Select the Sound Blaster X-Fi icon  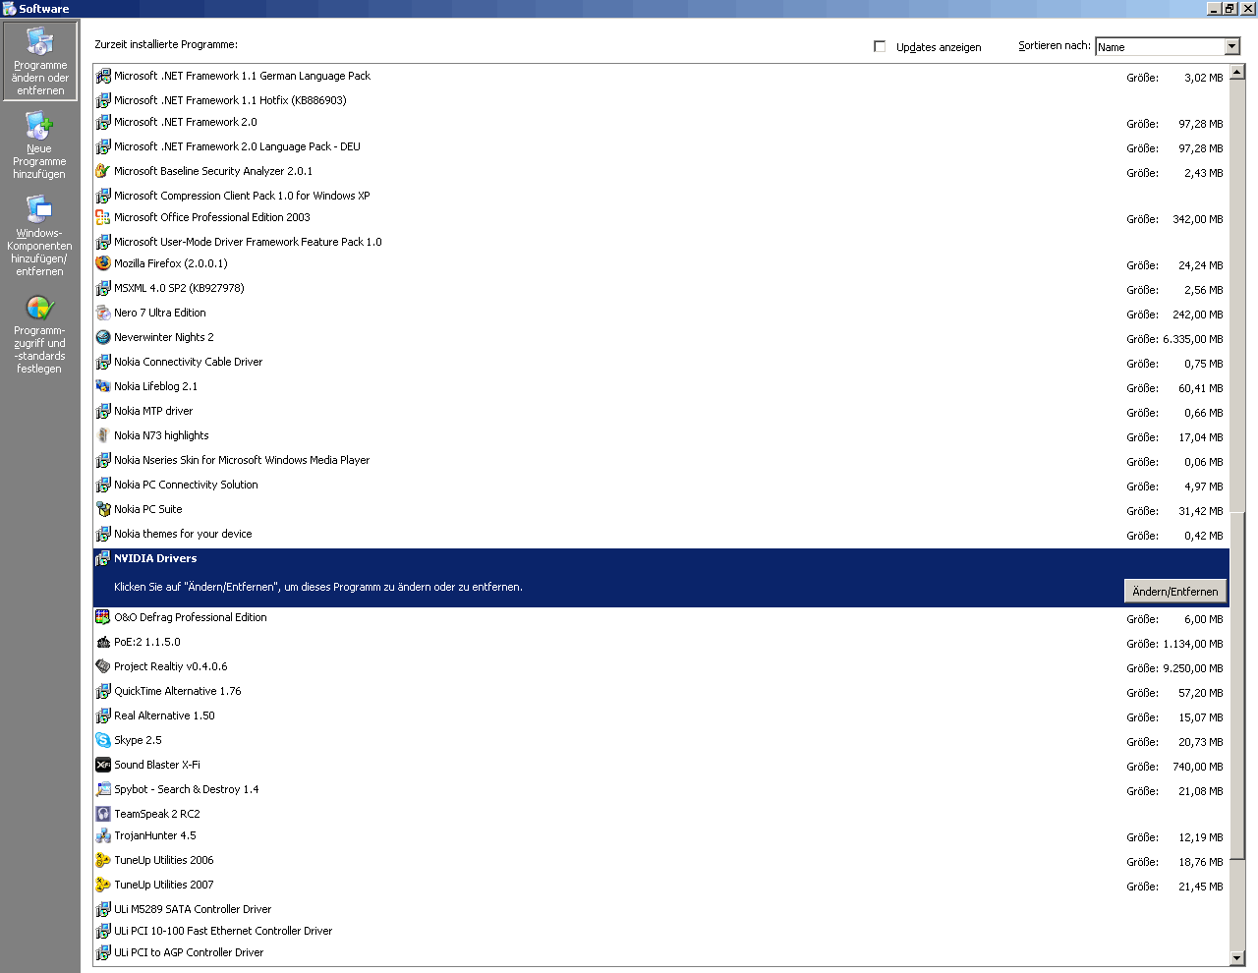click(103, 765)
